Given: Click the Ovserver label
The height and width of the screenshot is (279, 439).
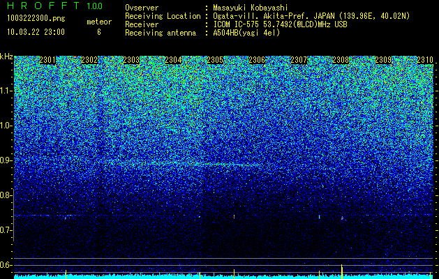Looking at the screenshot, I should (x=142, y=8).
